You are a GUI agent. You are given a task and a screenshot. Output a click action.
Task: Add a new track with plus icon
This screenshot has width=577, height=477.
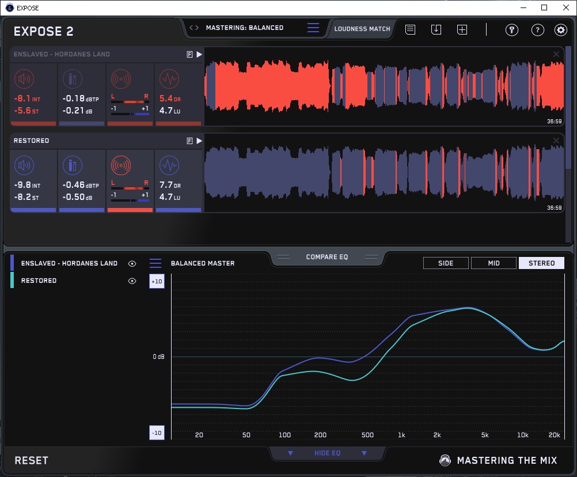[x=462, y=29]
